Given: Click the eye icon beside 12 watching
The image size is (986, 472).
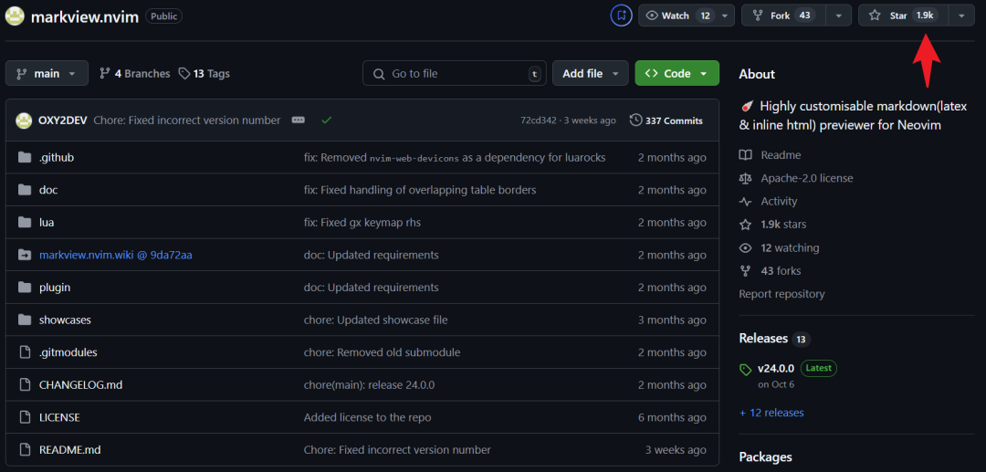Looking at the screenshot, I should 745,247.
